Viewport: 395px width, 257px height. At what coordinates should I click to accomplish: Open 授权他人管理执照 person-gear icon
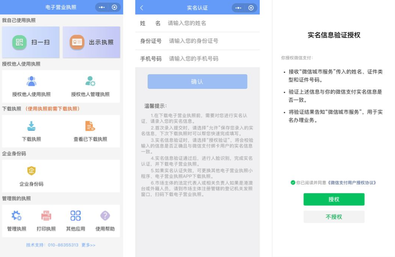coord(90,81)
